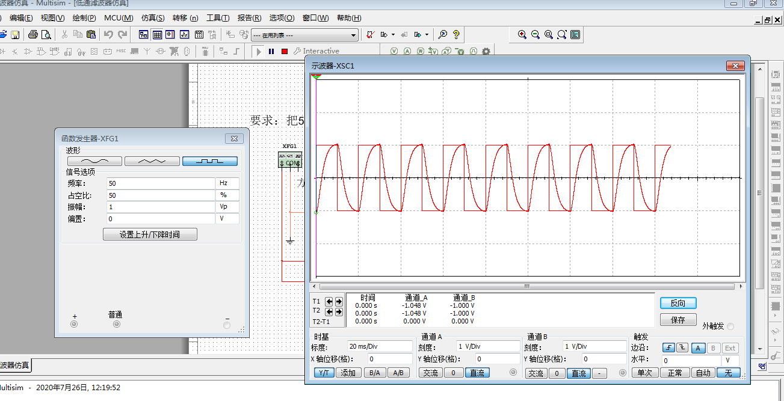Place a current probe from toolbar
784x401 pixels.
pos(407,51)
